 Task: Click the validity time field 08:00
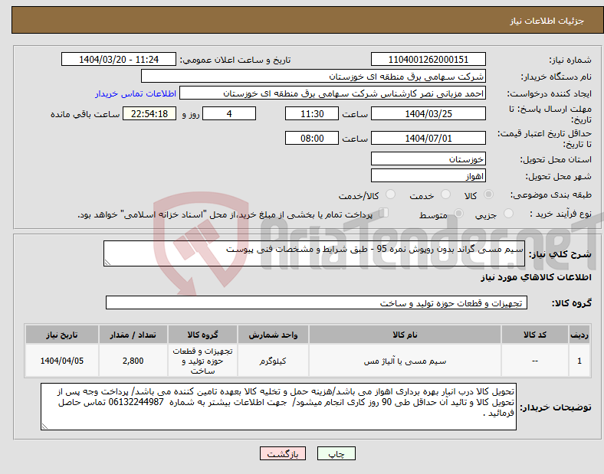click(x=312, y=138)
